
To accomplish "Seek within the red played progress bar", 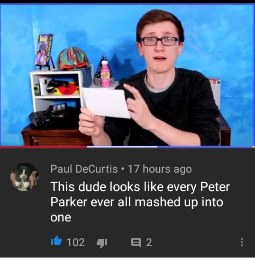I will click(43, 147).
